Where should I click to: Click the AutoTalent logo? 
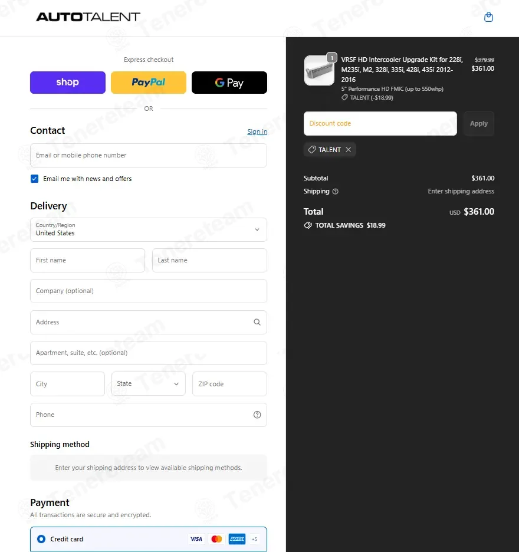[x=88, y=17]
